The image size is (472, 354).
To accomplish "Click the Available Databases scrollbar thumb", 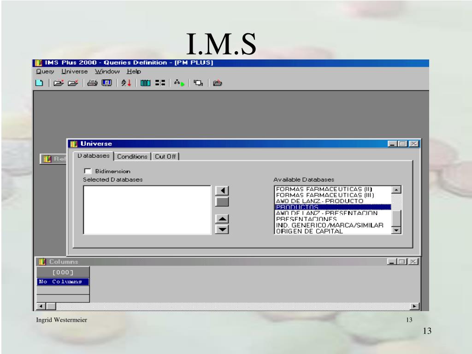I will [396, 218].
